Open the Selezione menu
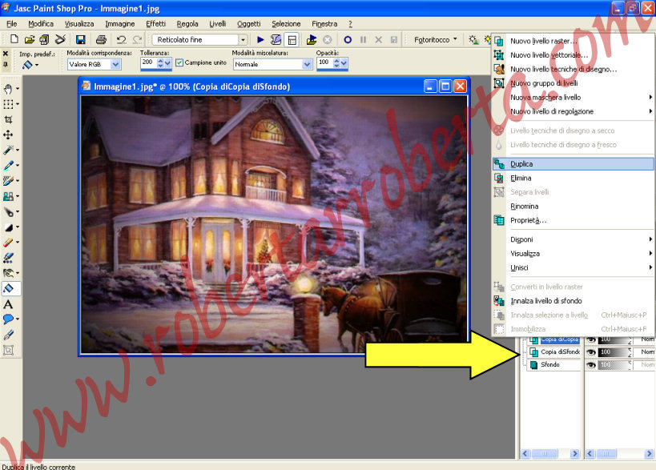656x470 pixels. click(x=286, y=24)
